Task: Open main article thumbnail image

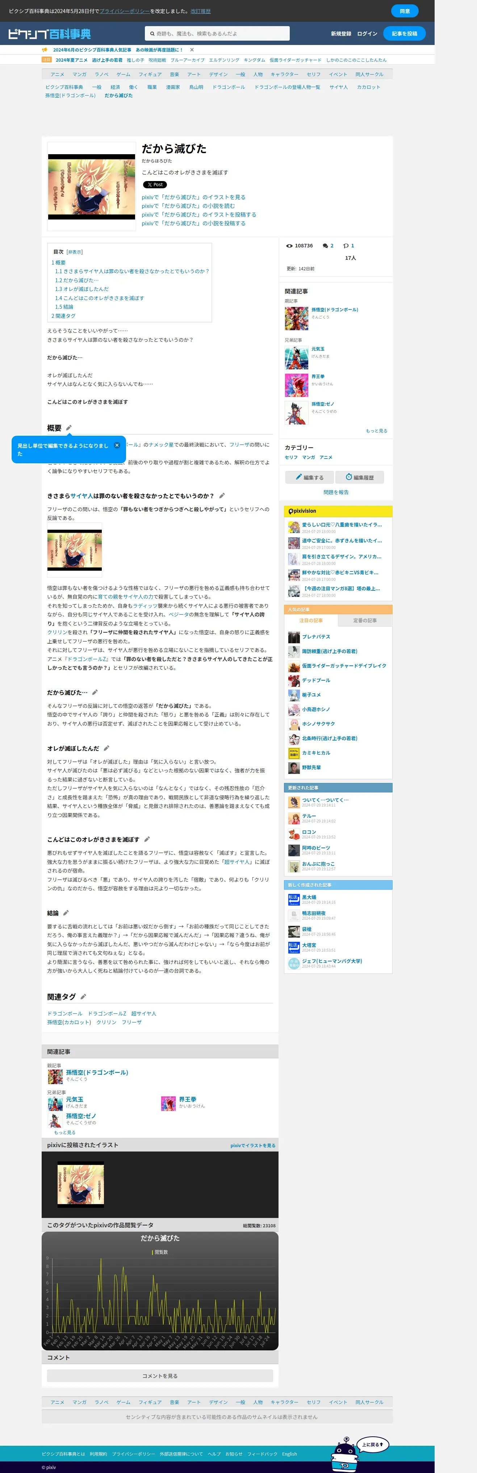Action: pos(91,186)
